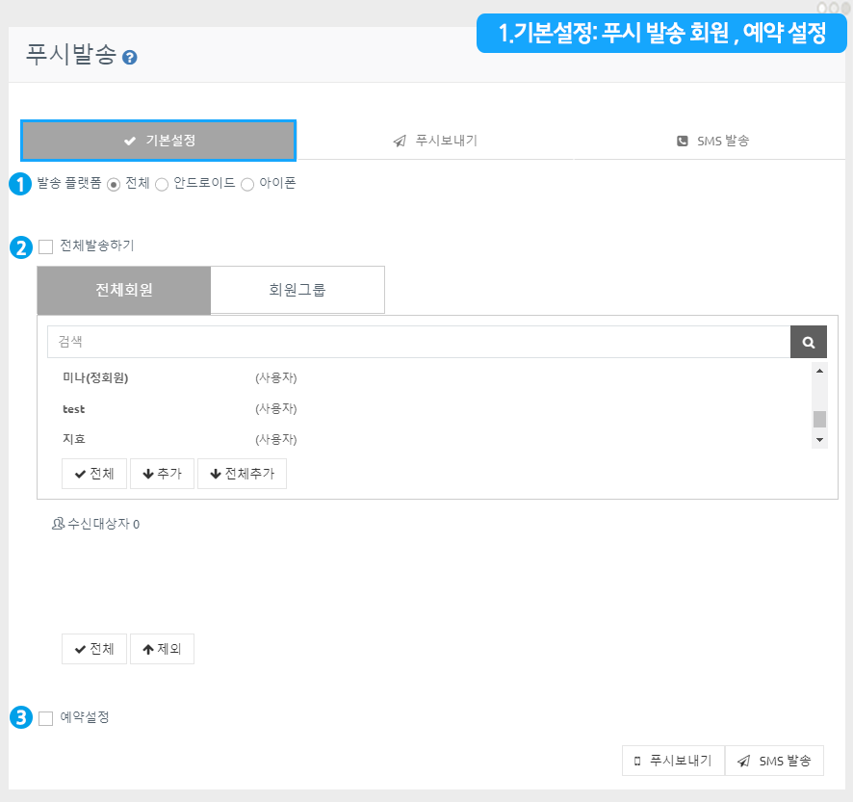Select the 전체 platform radio button
This screenshot has height=802, width=853.
[x=114, y=184]
